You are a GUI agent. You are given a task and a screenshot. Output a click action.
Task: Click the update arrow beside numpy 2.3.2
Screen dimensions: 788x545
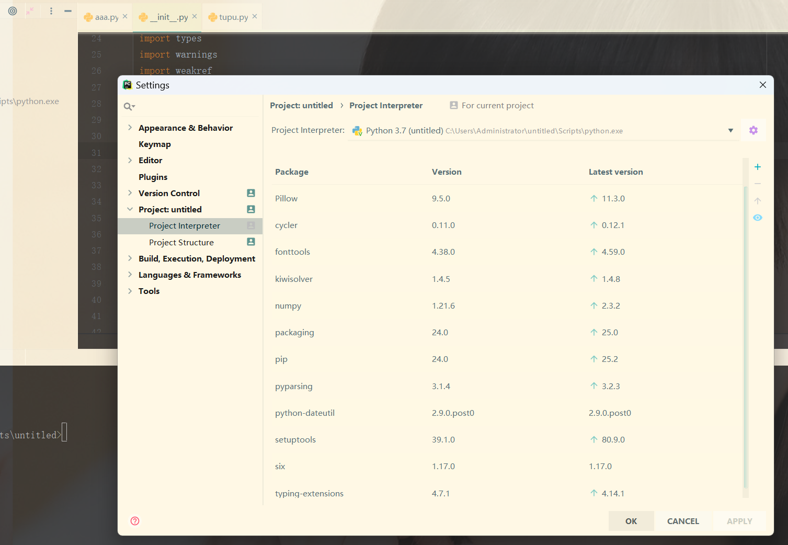pyautogui.click(x=594, y=305)
